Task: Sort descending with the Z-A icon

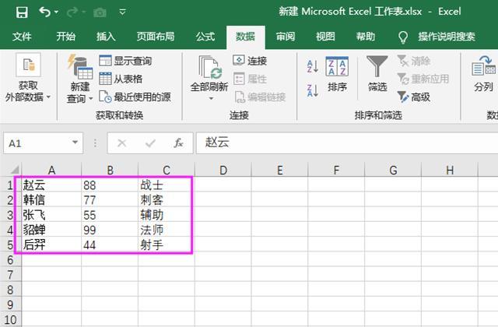Action: pos(313,90)
